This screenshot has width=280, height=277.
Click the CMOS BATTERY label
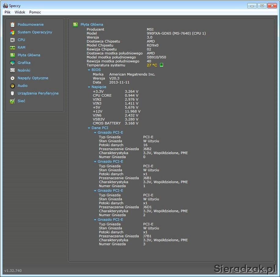tap(107, 123)
